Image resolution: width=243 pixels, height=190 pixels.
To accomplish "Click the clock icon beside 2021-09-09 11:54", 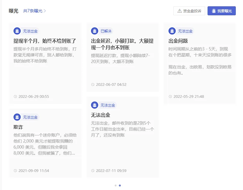I will [15, 171].
